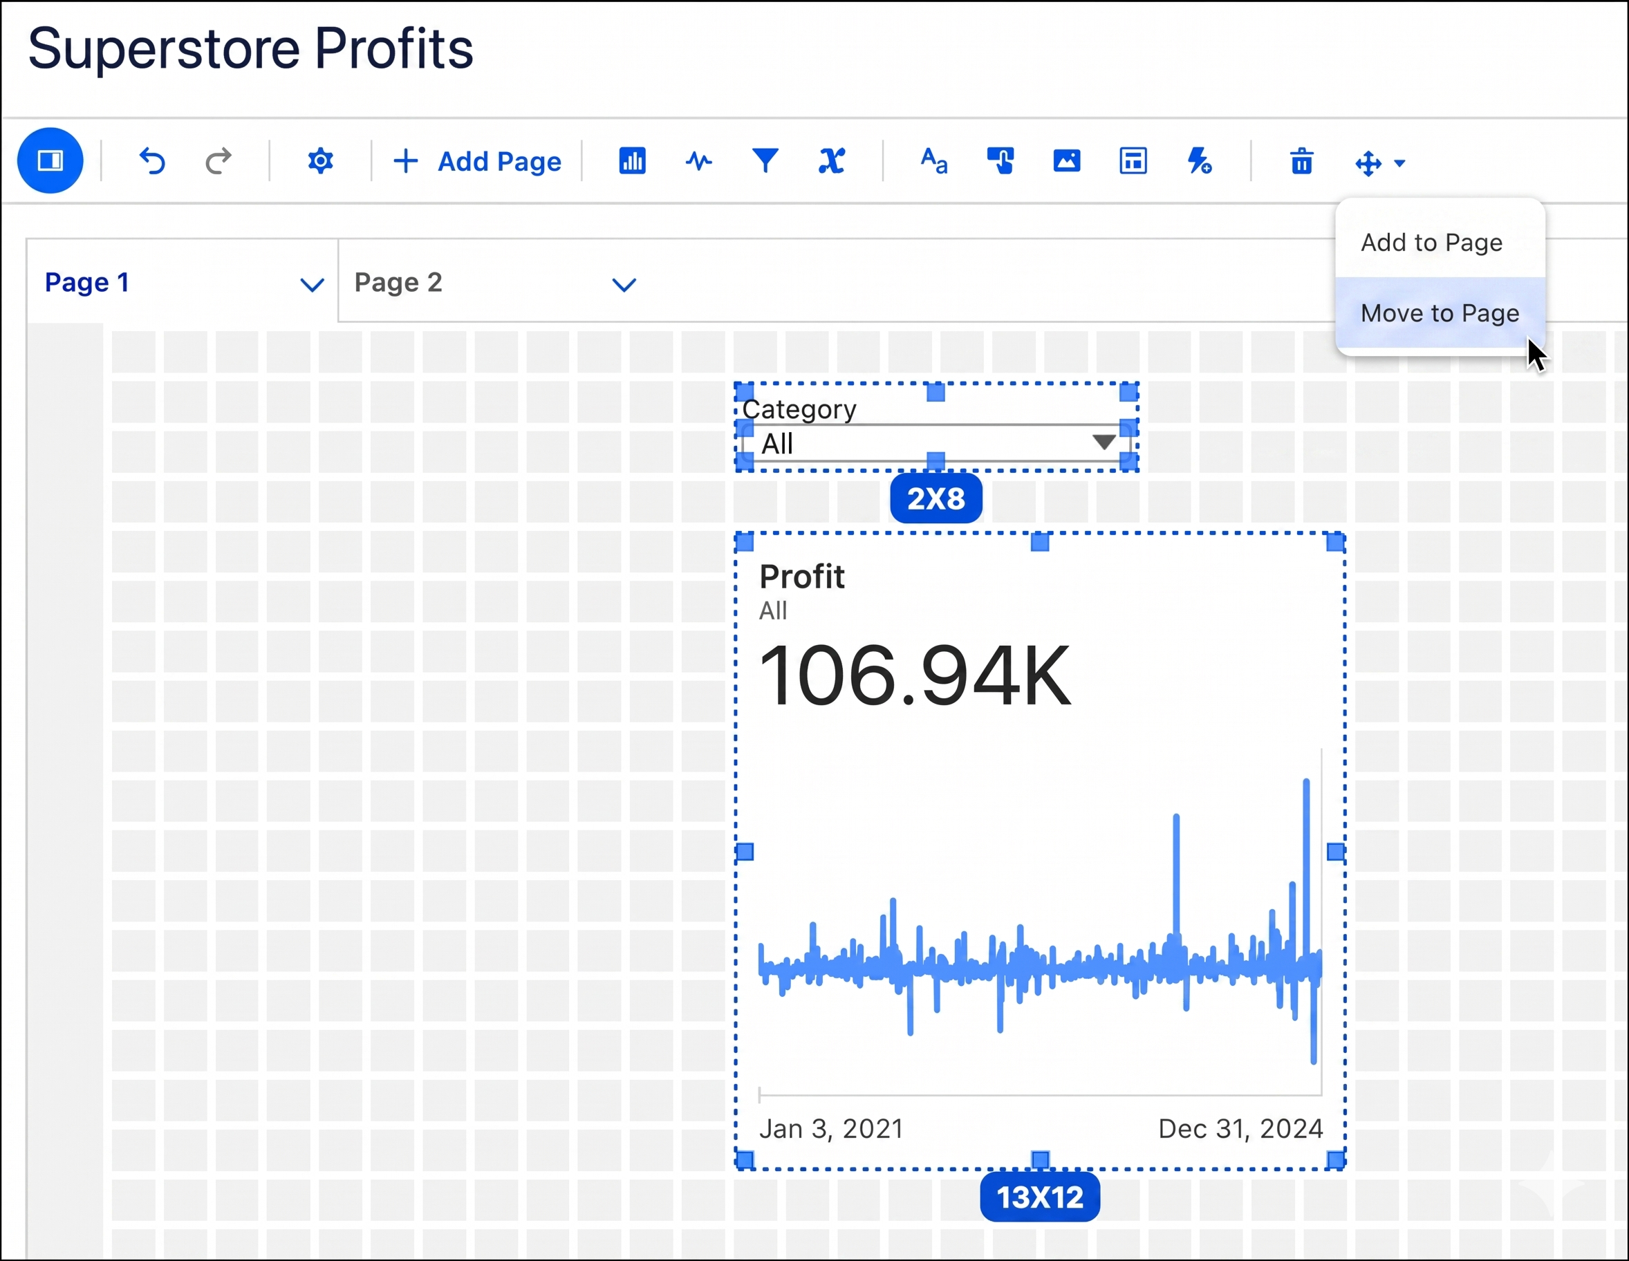Select the Category filter label
This screenshot has width=1629, height=1261.
799,409
